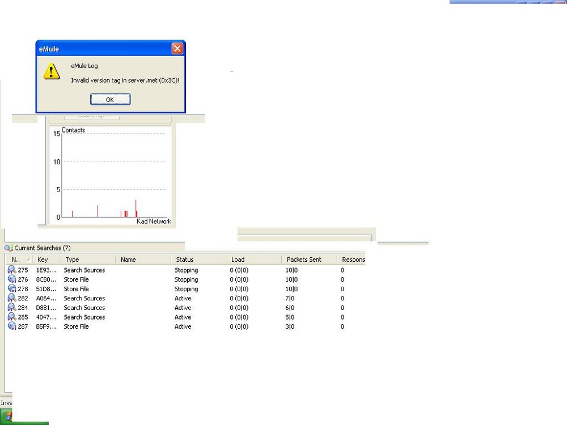Select the store file icon for row 276
Image resolution: width=567 pixels, height=425 pixels.
point(12,279)
